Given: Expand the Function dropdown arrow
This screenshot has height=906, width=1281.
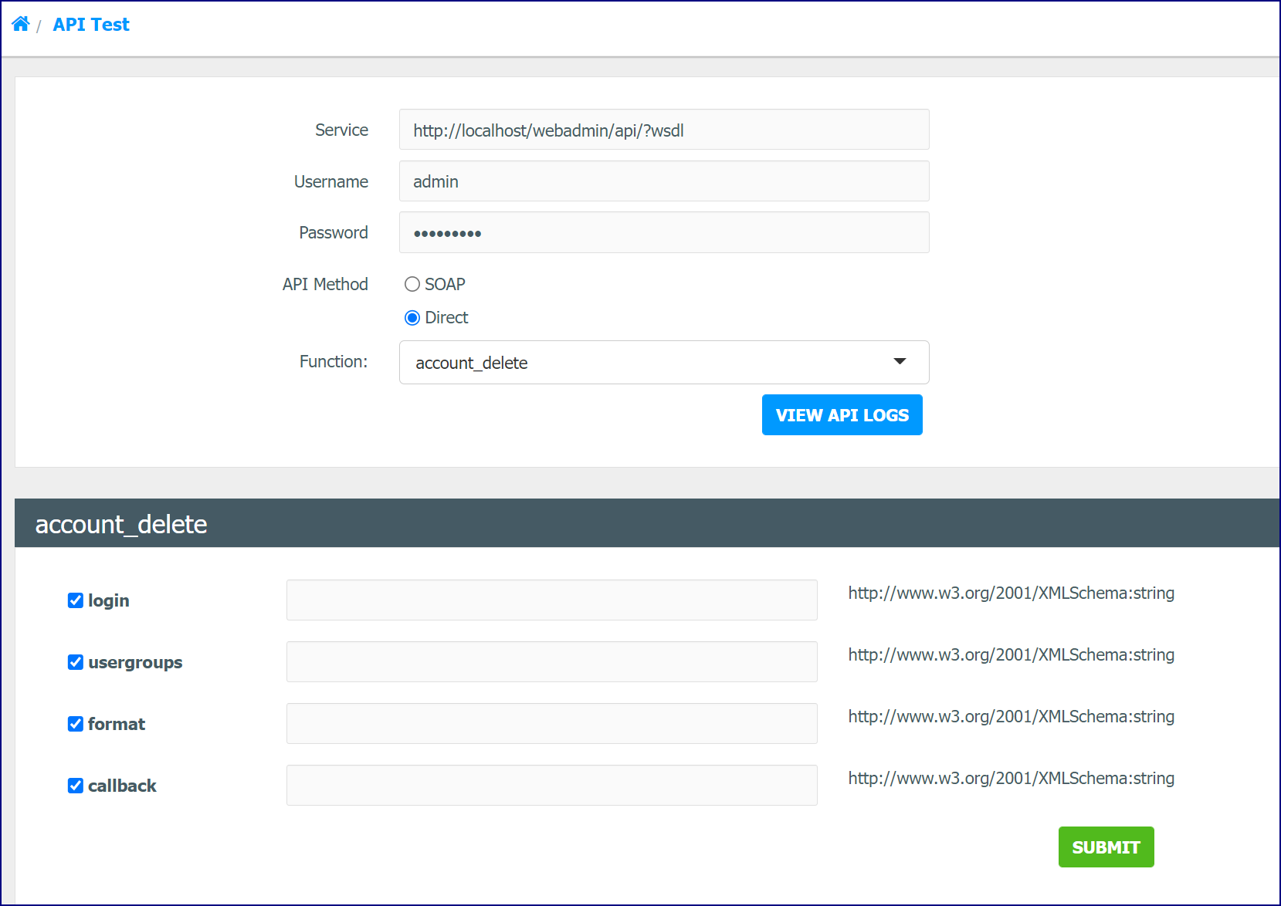Looking at the screenshot, I should 900,361.
